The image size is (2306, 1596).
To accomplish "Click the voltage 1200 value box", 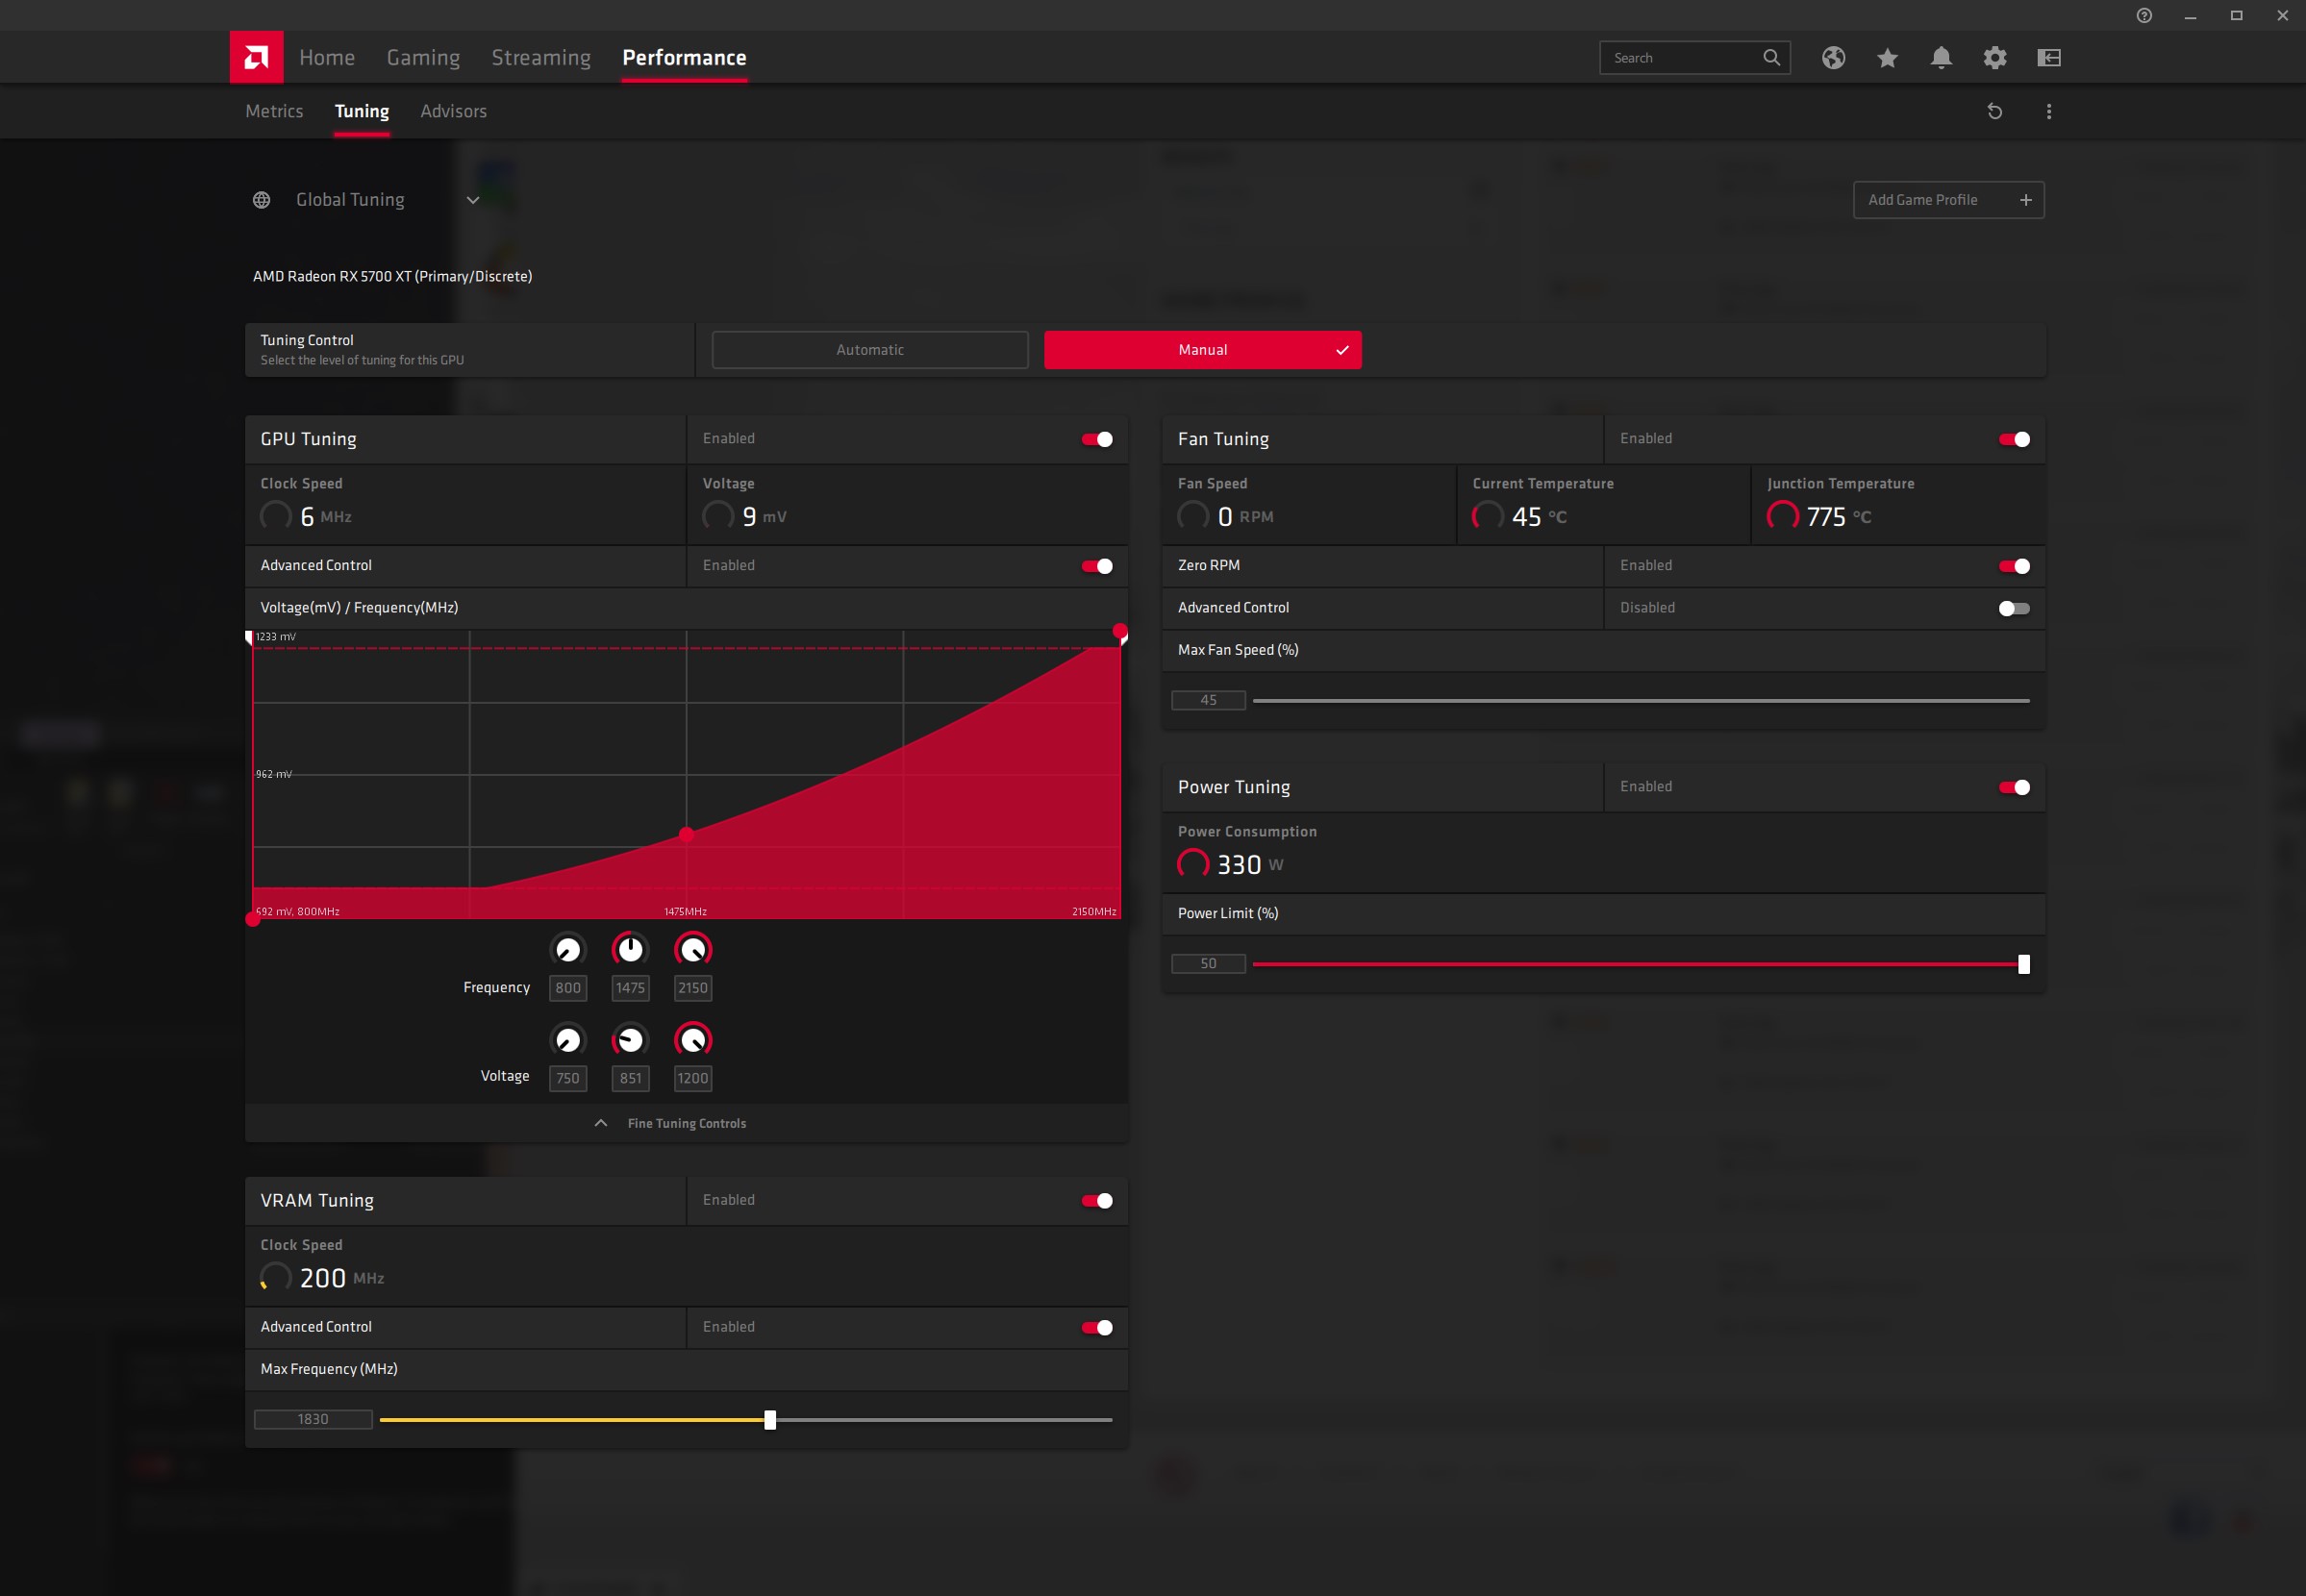I will click(x=692, y=1078).
